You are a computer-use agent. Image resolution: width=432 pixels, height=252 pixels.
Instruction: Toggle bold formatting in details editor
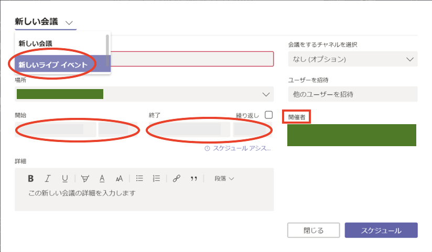31,178
